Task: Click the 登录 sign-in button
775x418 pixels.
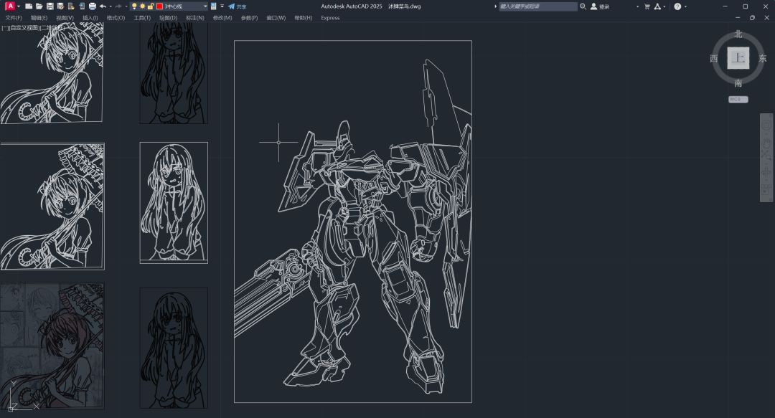Action: coord(600,6)
